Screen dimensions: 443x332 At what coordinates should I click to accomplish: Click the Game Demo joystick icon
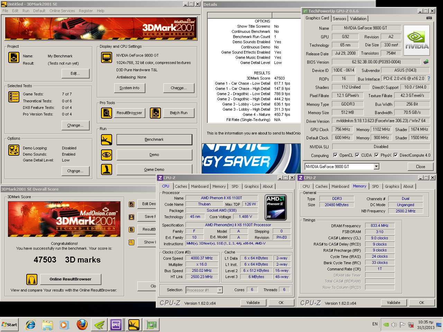pos(107,169)
